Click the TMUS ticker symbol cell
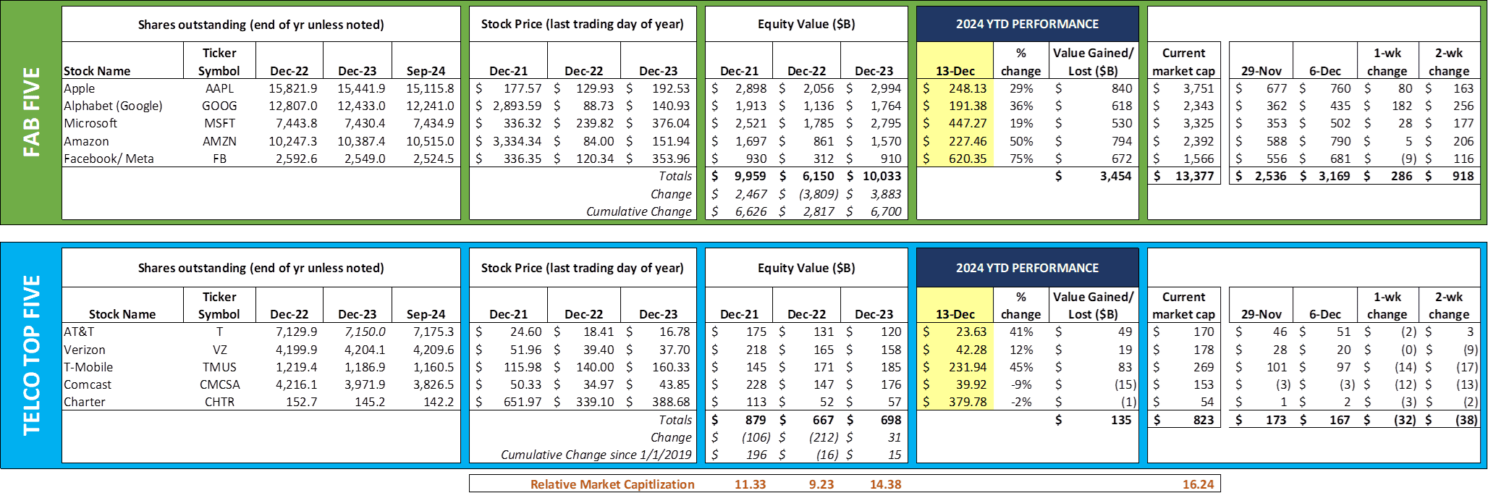The height and width of the screenshot is (493, 1488). coord(219,367)
